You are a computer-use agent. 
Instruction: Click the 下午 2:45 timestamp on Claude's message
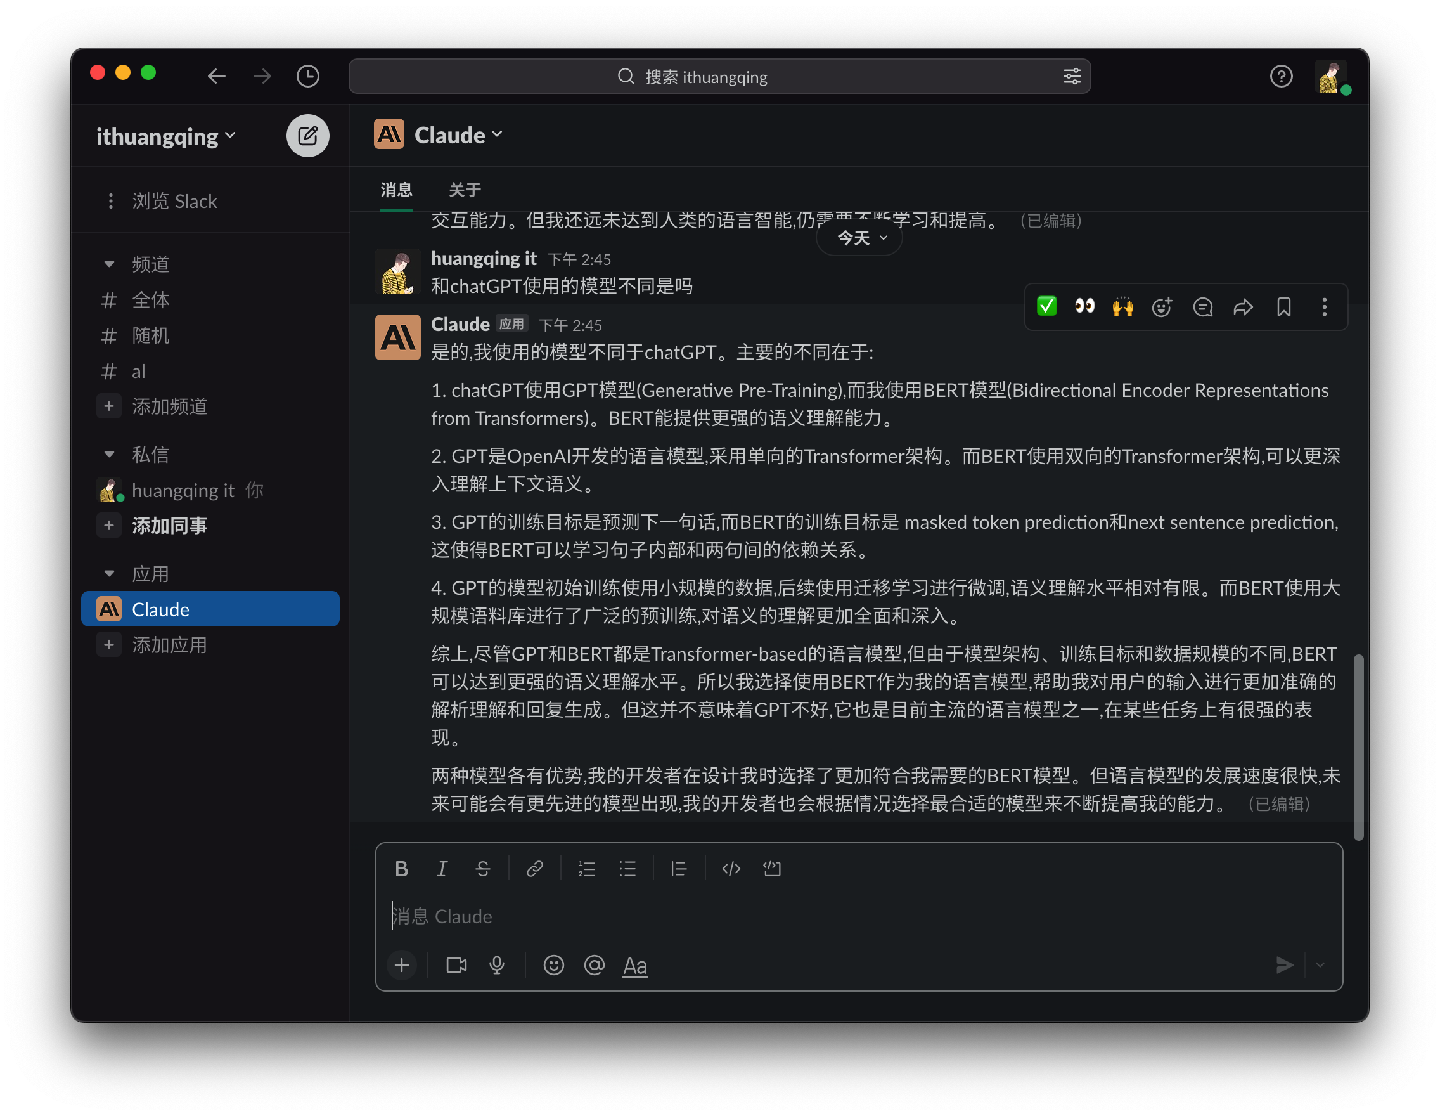[x=570, y=326]
